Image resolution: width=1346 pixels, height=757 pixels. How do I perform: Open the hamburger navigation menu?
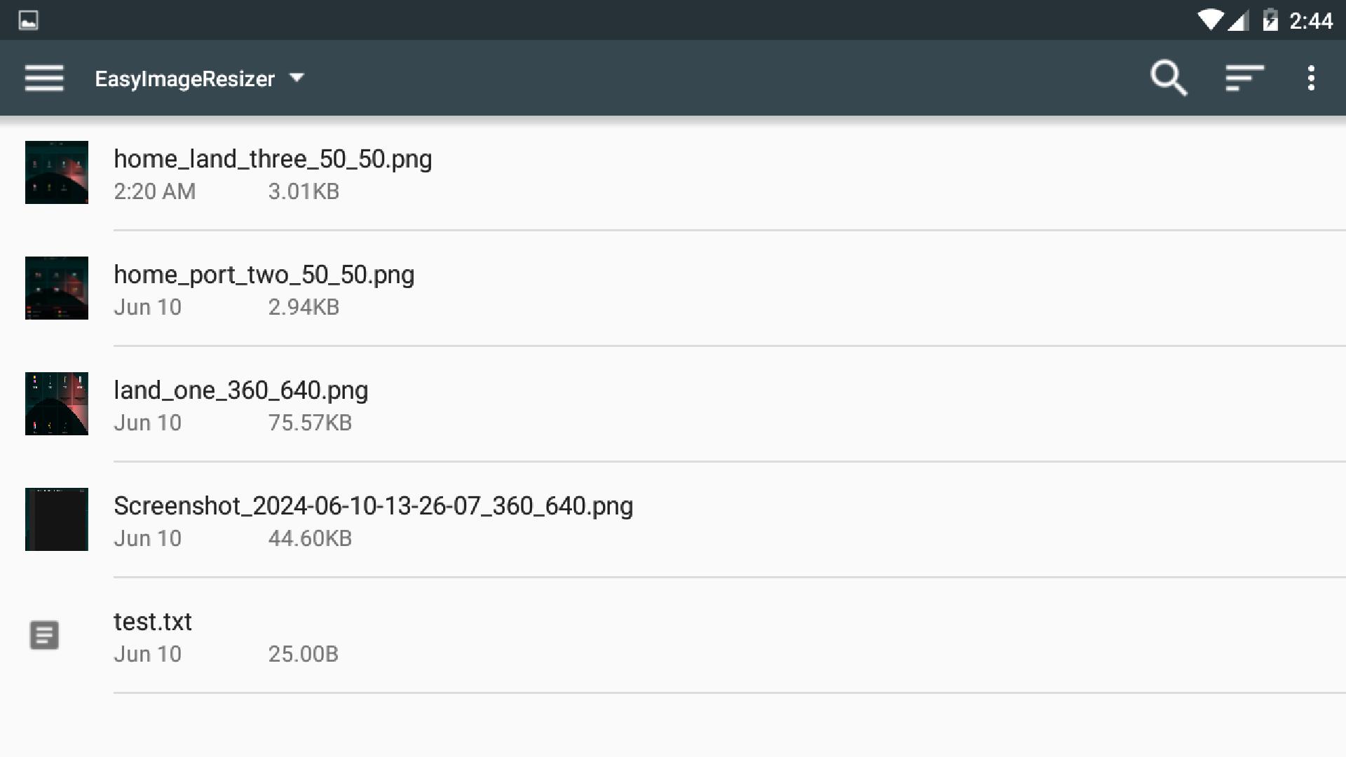point(44,78)
